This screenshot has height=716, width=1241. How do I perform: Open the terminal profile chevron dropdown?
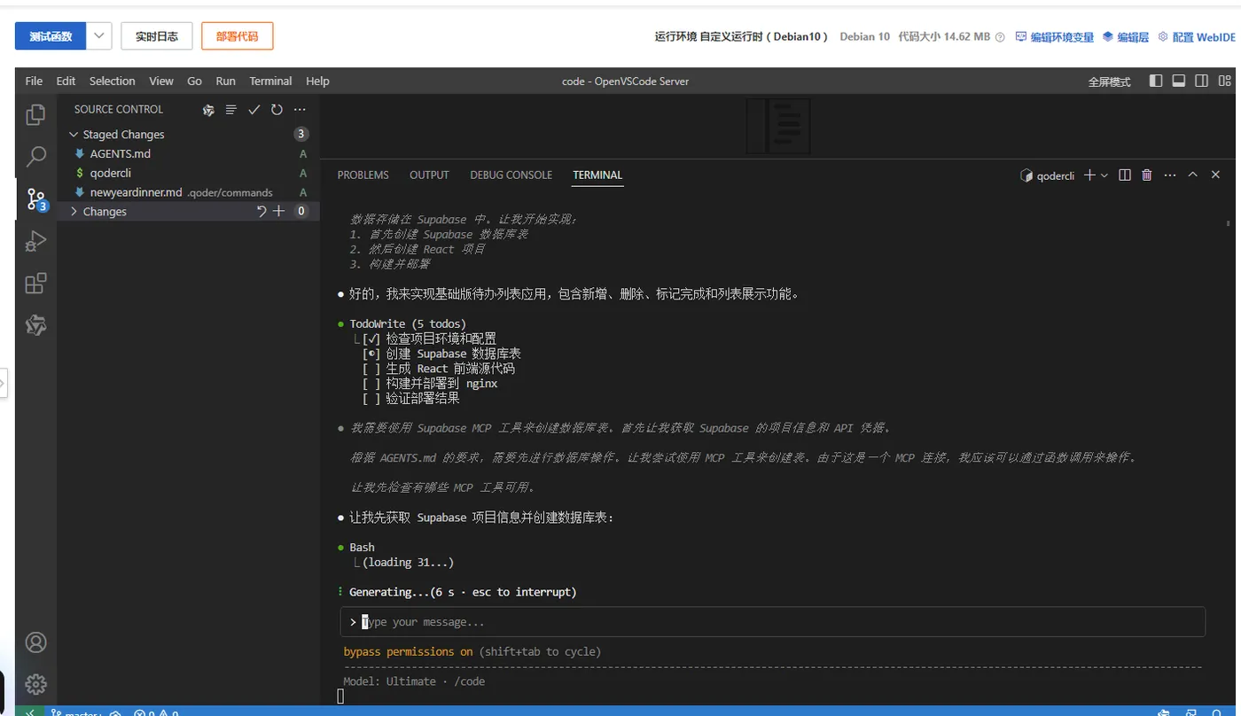[1104, 175]
